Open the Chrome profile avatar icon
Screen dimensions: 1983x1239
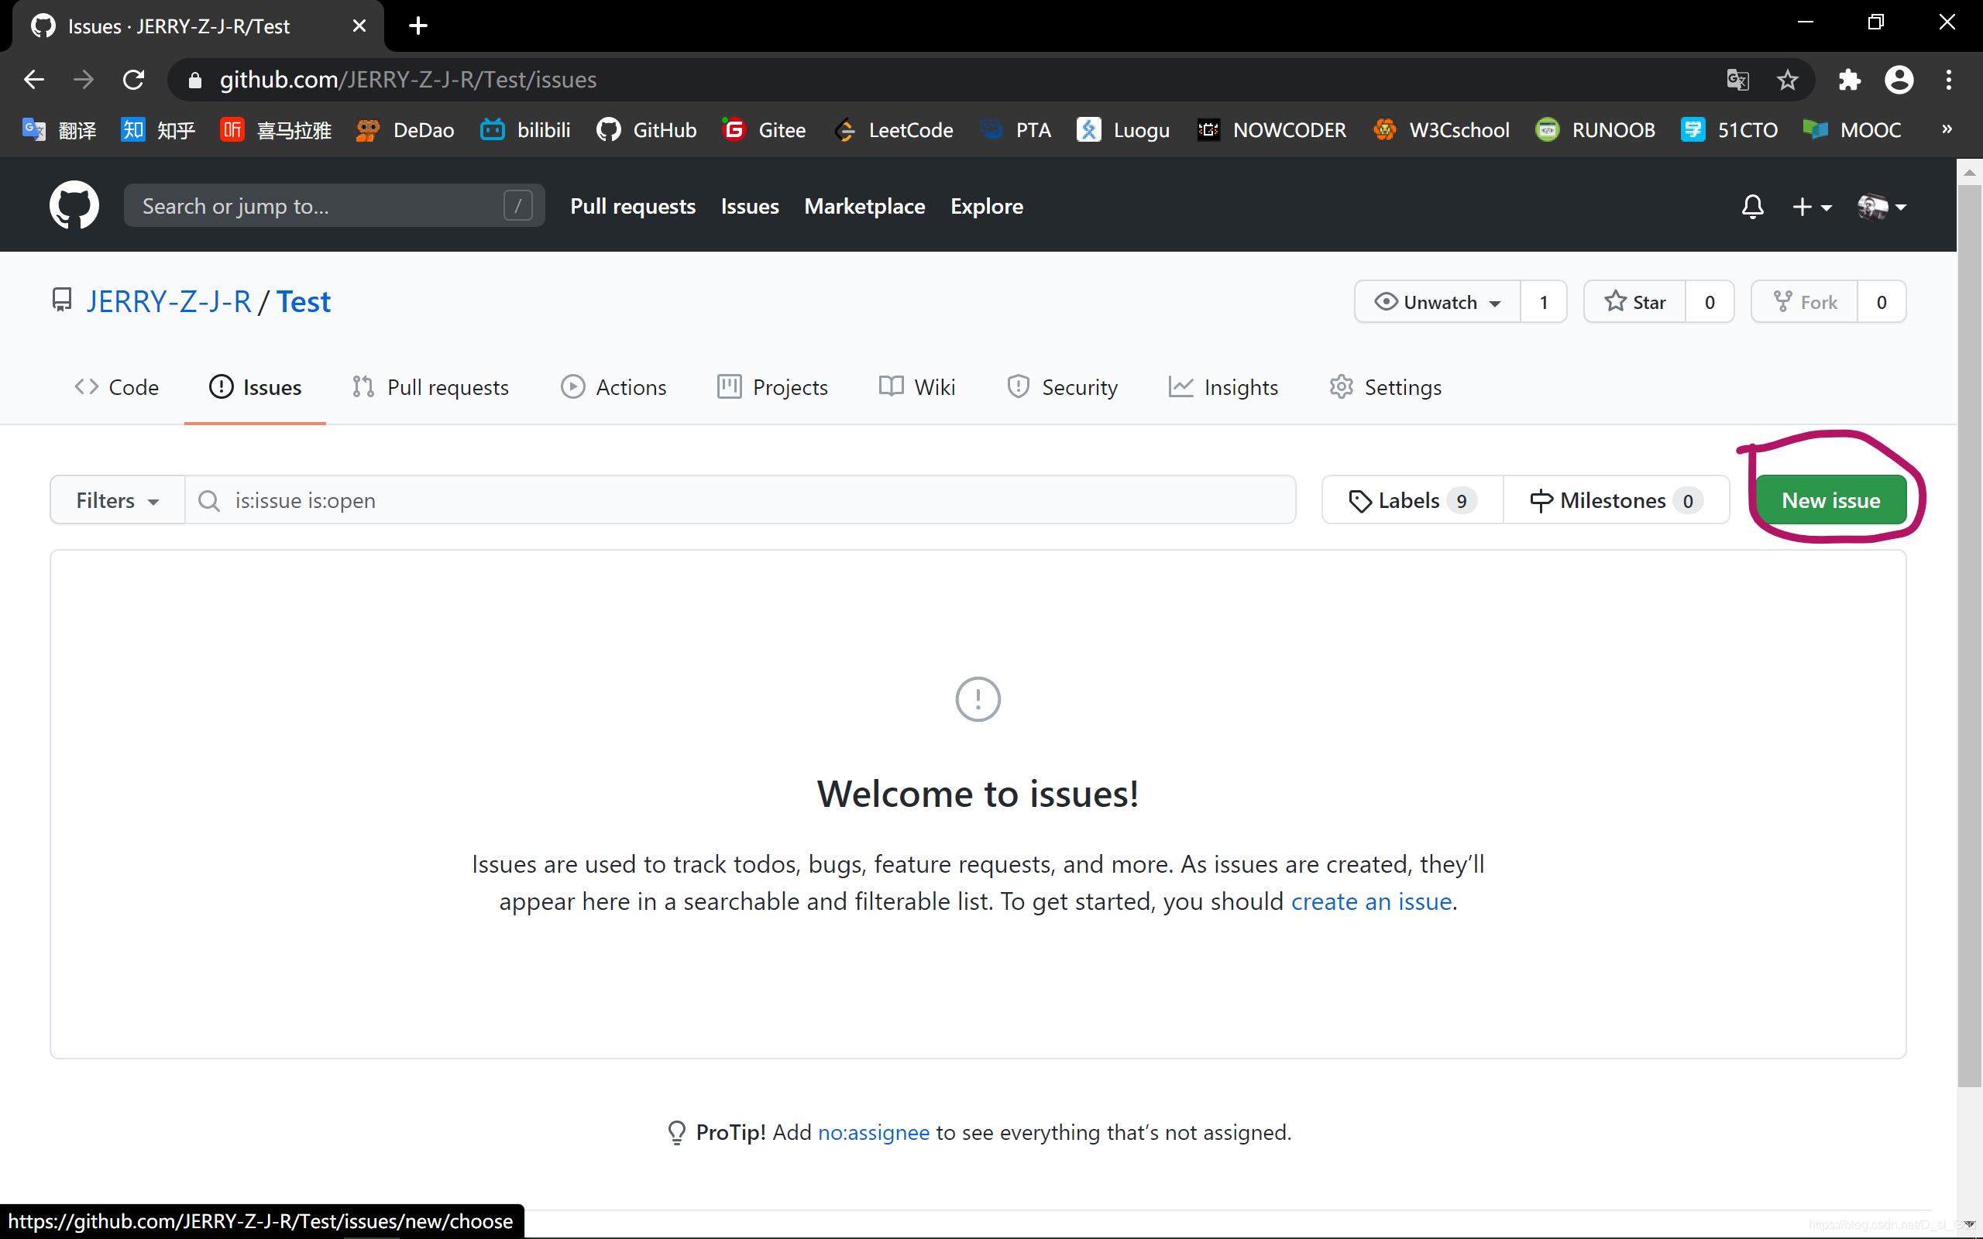(1899, 80)
